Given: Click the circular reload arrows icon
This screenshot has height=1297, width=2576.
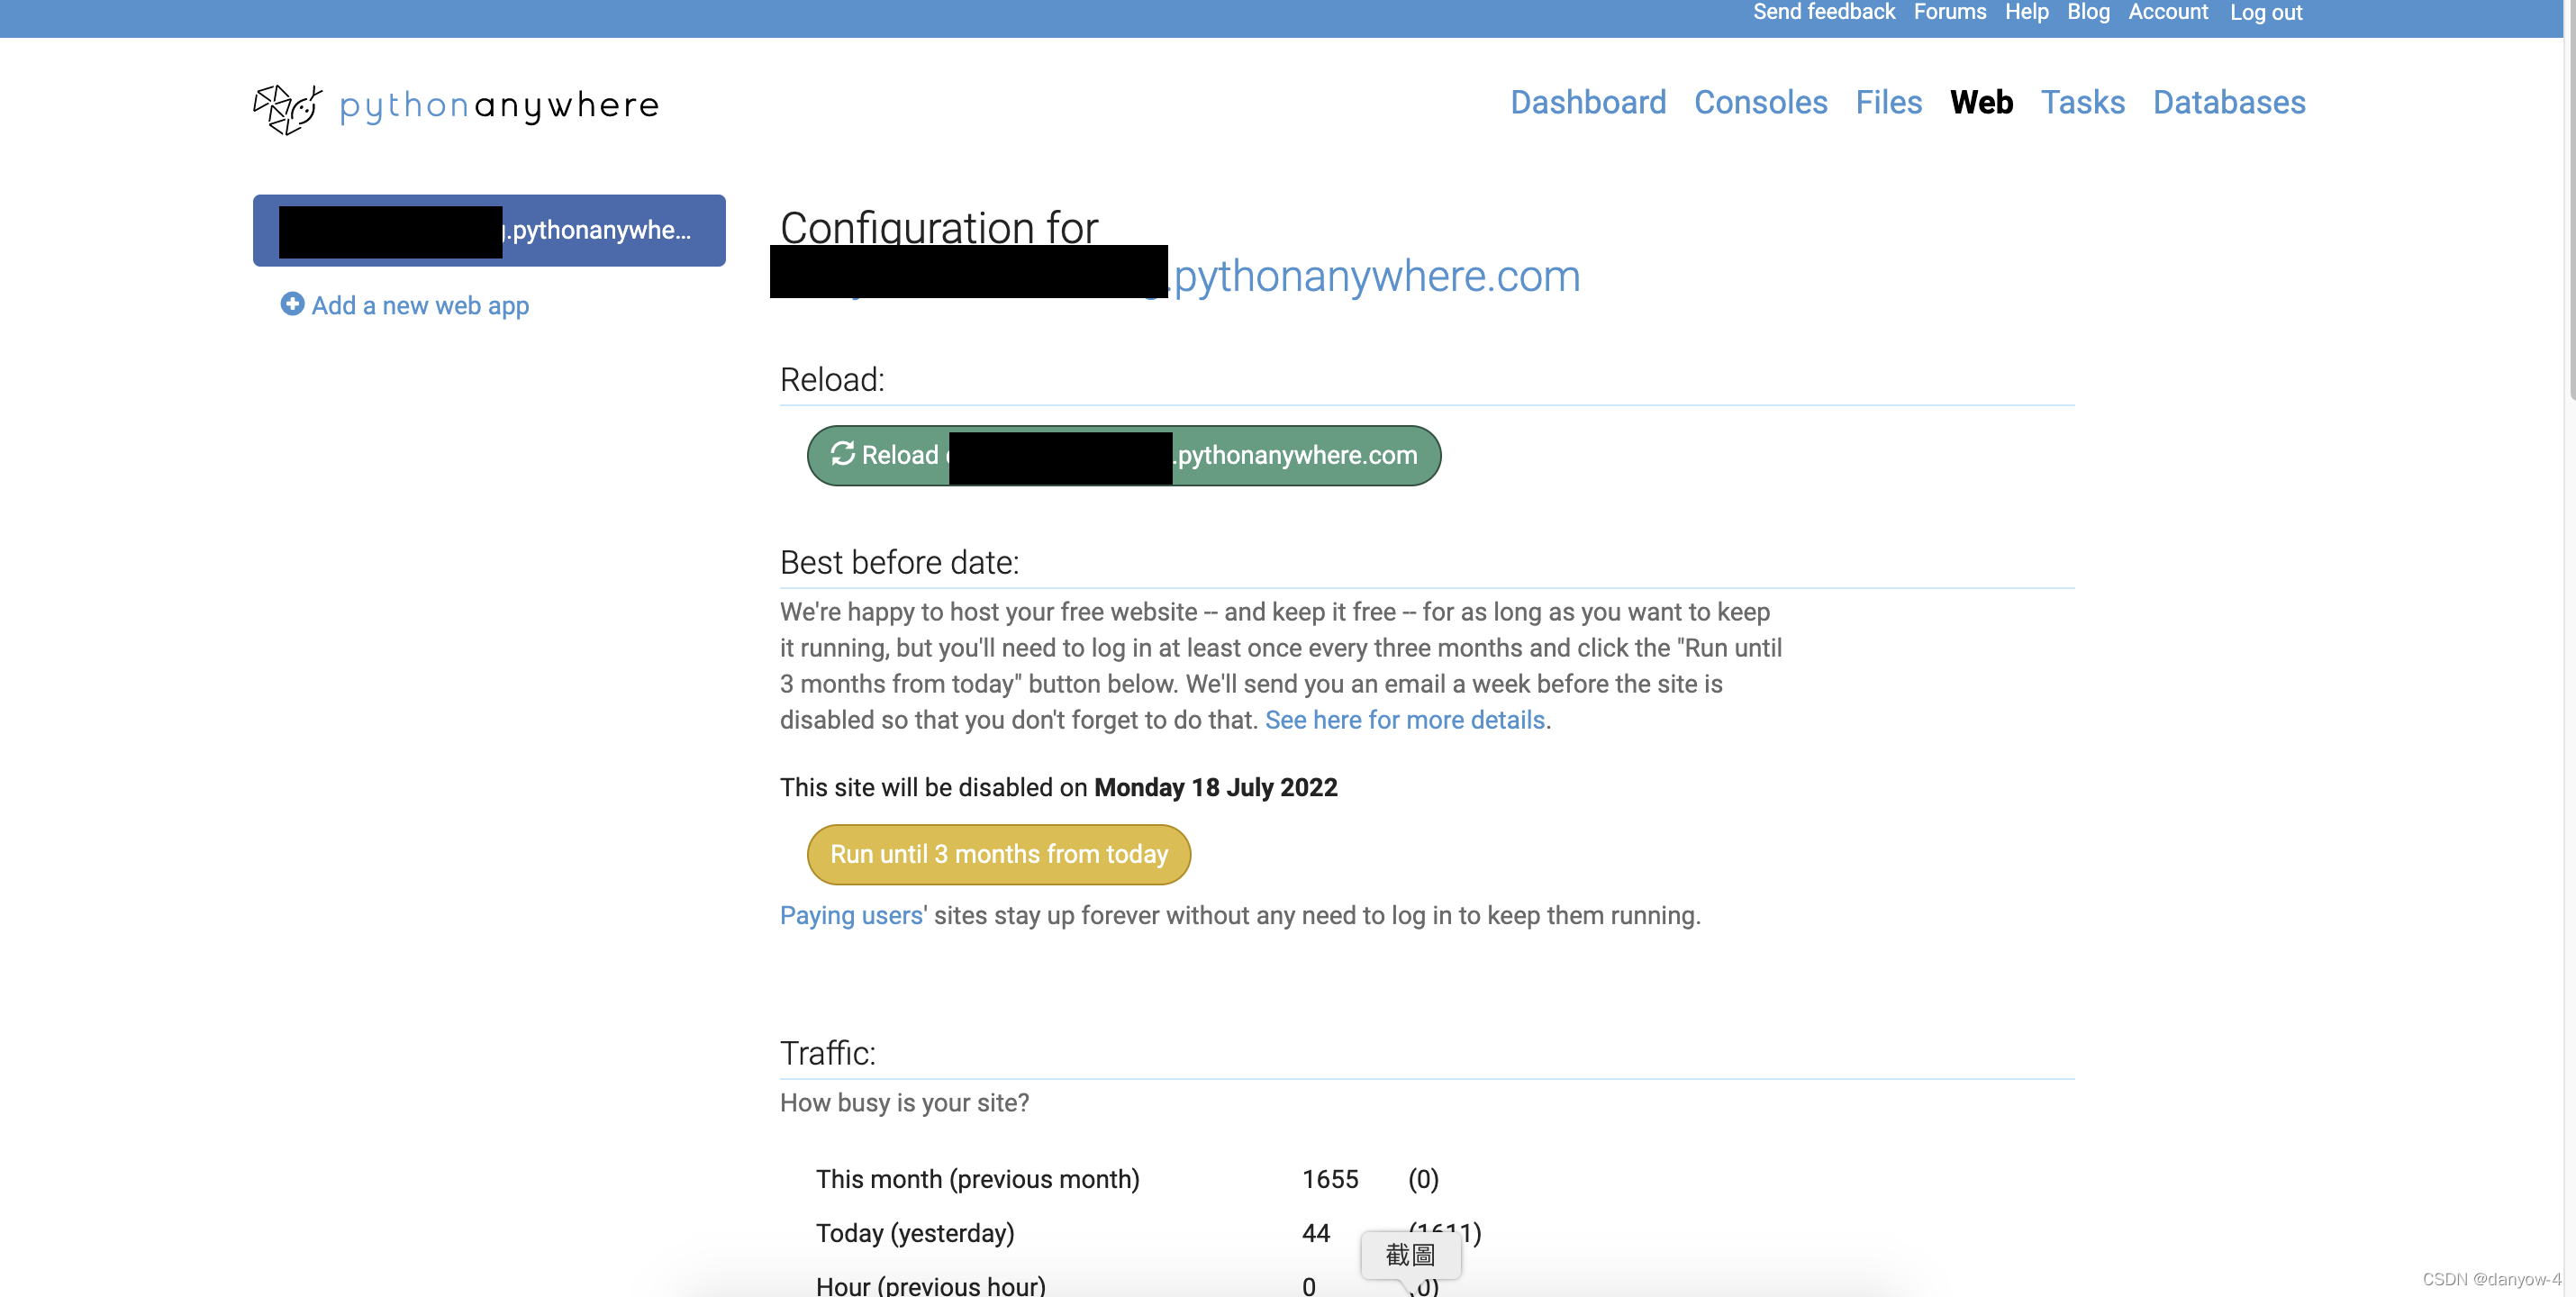Looking at the screenshot, I should (x=843, y=454).
